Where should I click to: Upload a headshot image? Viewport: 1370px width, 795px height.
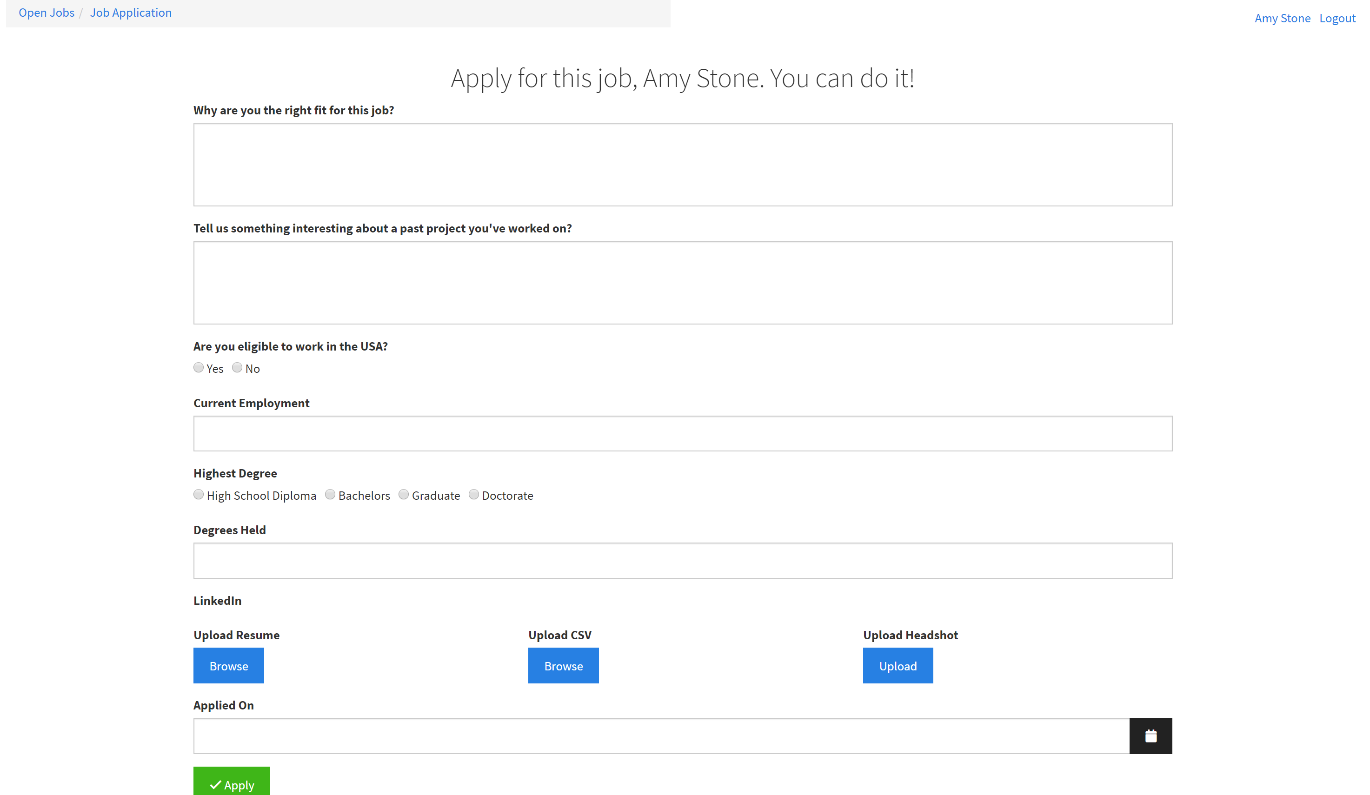[898, 665]
